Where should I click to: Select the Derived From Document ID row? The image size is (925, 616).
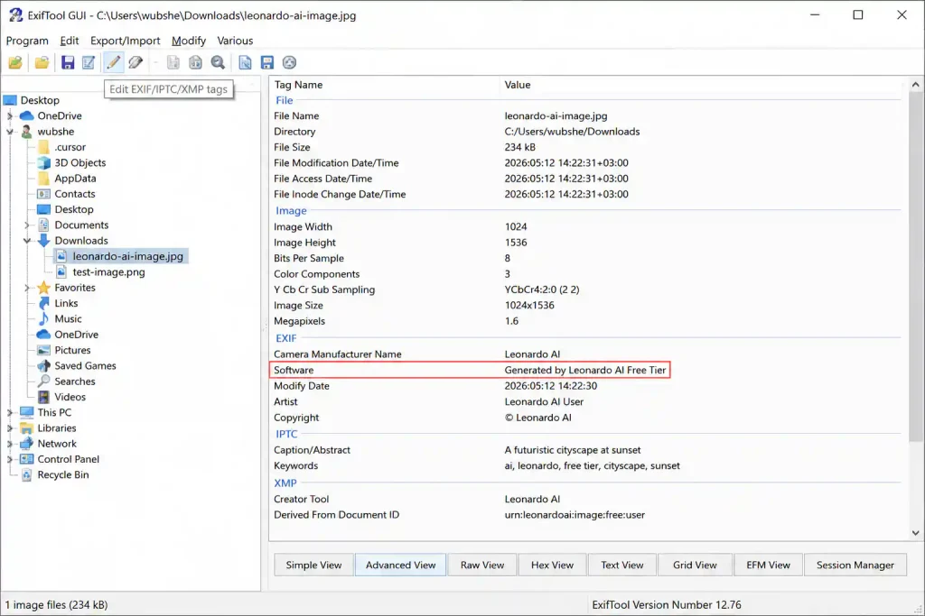(585, 515)
